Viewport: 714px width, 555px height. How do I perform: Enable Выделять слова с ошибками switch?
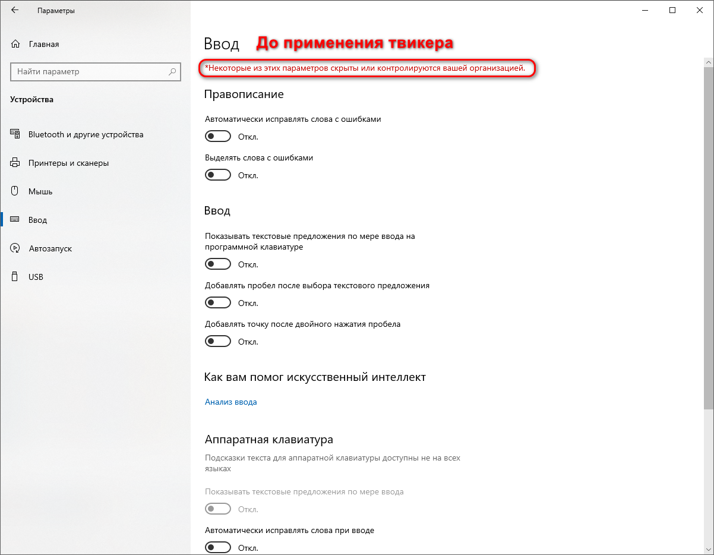[x=218, y=175]
